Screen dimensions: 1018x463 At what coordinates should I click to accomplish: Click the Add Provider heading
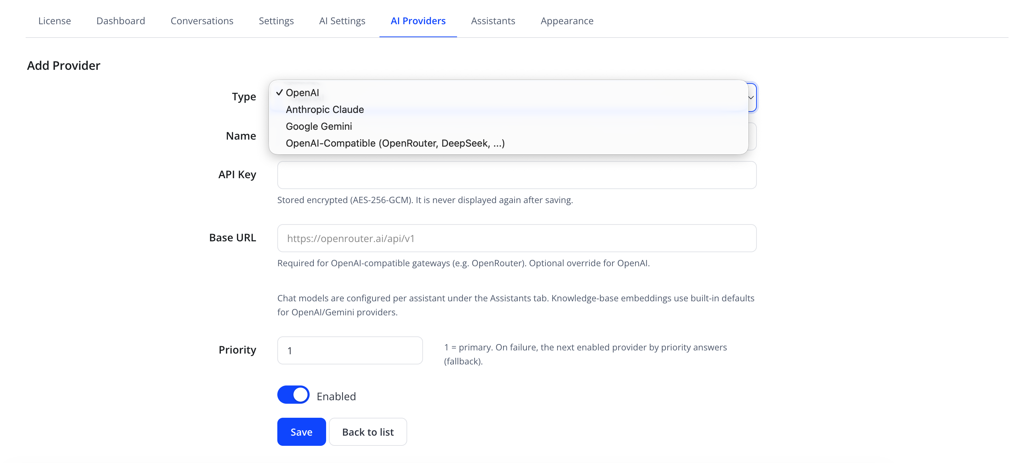click(63, 66)
